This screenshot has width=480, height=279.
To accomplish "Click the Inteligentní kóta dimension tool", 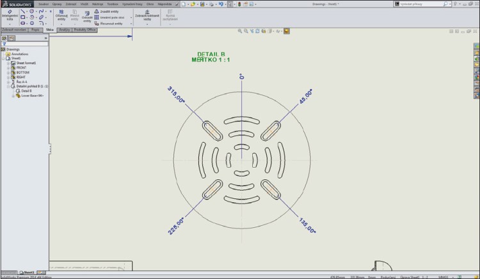I will coord(10,15).
